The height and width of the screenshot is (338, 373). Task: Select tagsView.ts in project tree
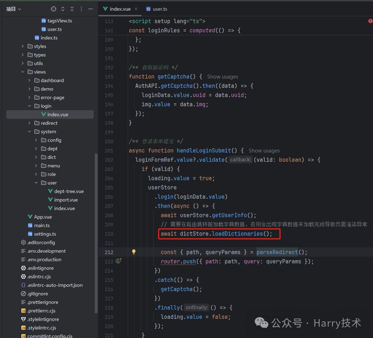click(57, 21)
